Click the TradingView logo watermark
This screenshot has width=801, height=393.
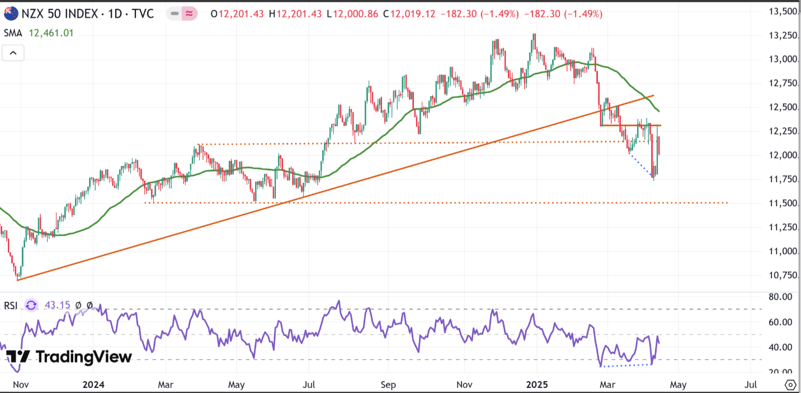[x=69, y=357]
